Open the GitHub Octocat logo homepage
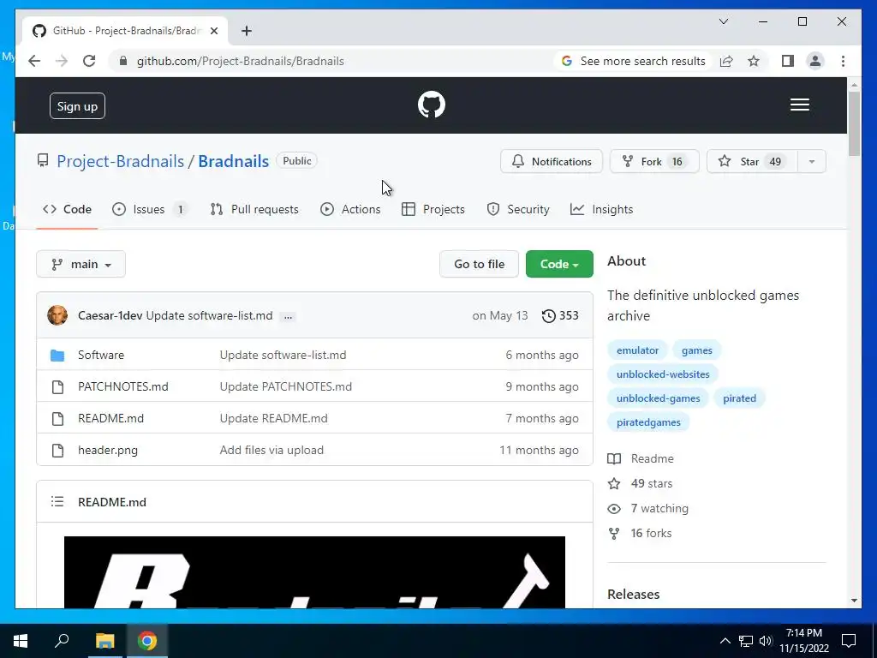The width and height of the screenshot is (877, 658). [x=432, y=105]
